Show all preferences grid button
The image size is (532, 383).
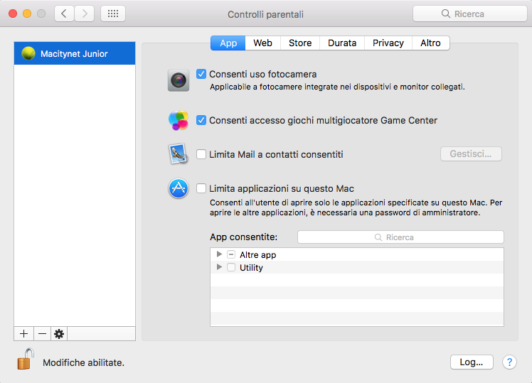coord(113,14)
